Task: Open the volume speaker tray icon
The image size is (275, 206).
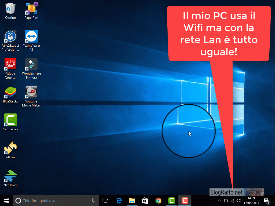Action: point(238,201)
